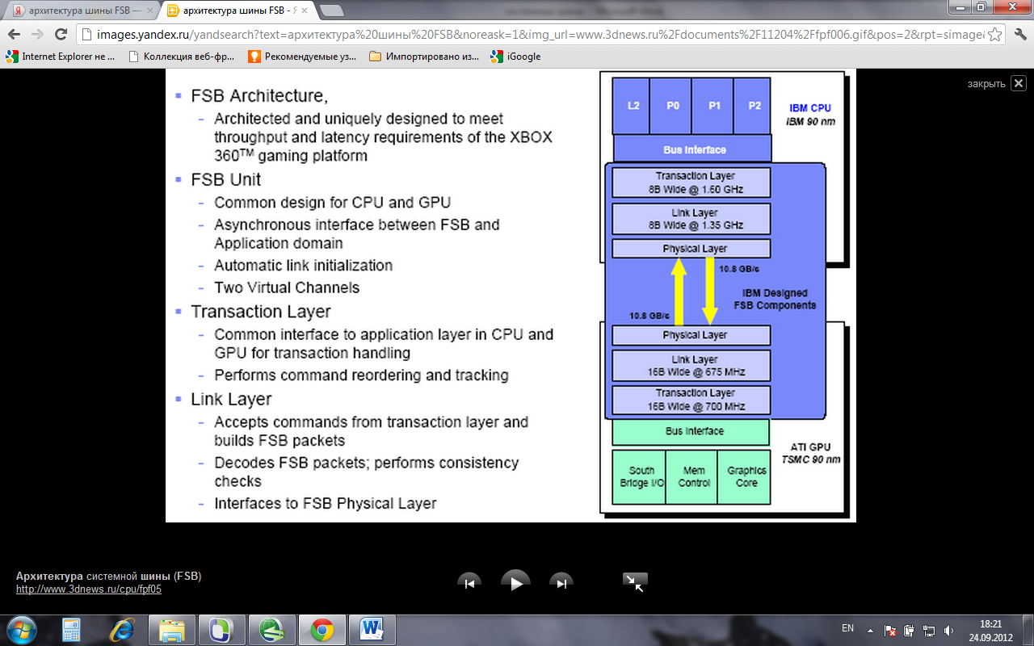The width and height of the screenshot is (1034, 646).
Task: Click 'закрыть' to close the image viewer
Action: (986, 84)
